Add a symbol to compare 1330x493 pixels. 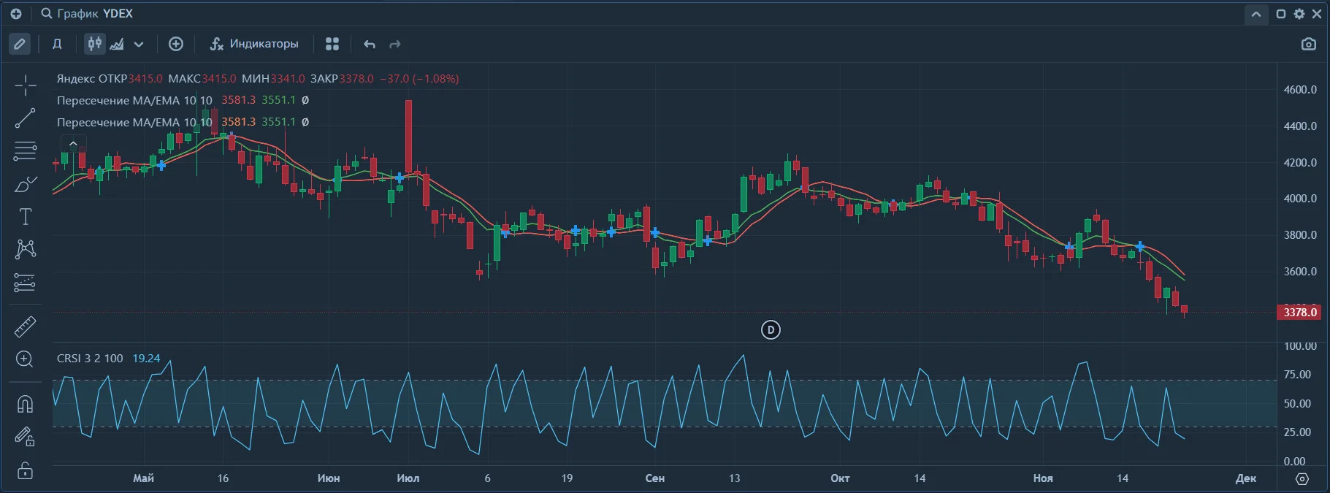pyautogui.click(x=176, y=44)
